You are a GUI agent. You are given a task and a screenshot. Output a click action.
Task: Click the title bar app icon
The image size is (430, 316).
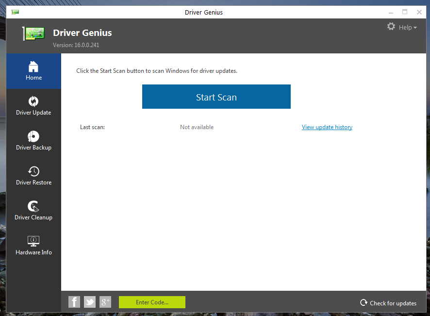(x=15, y=12)
